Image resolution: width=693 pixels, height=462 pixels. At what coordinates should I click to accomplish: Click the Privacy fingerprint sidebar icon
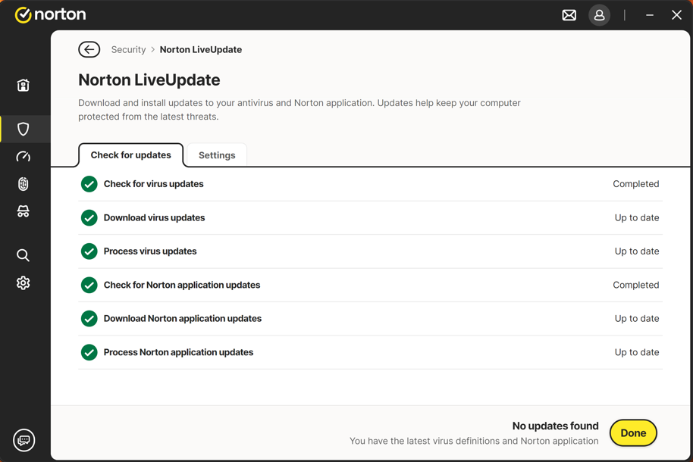24,184
